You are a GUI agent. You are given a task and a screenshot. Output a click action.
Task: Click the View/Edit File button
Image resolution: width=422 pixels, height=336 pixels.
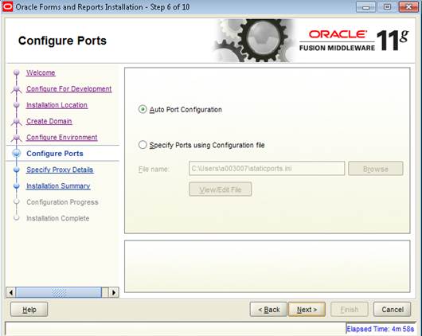coord(220,189)
